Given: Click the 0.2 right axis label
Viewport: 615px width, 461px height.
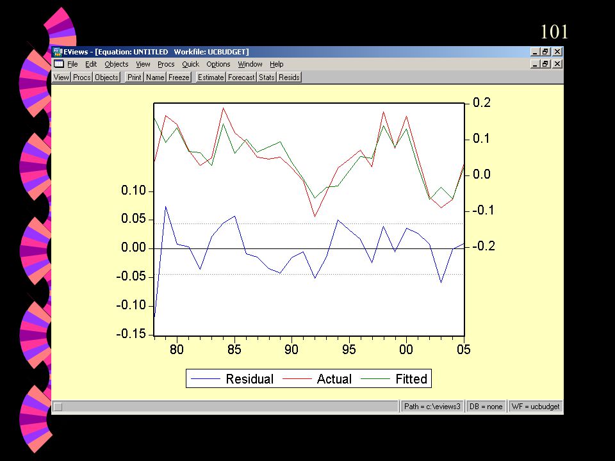Looking at the screenshot, I should coord(482,102).
